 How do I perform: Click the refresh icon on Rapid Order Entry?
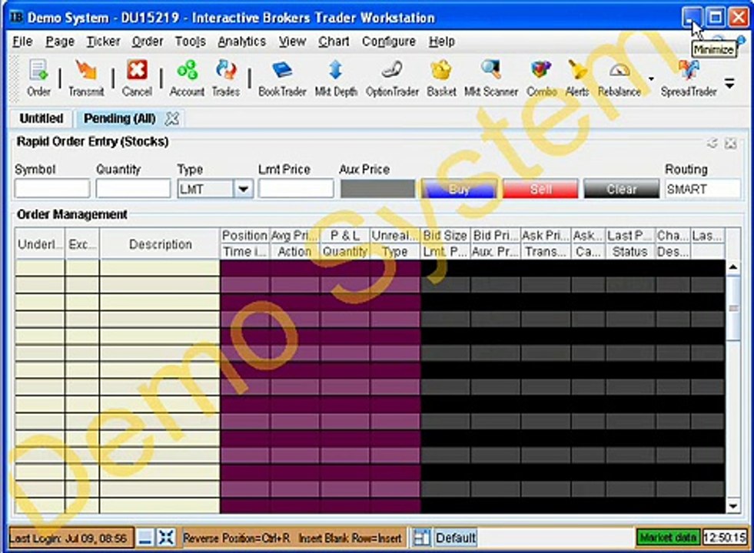pyautogui.click(x=712, y=143)
